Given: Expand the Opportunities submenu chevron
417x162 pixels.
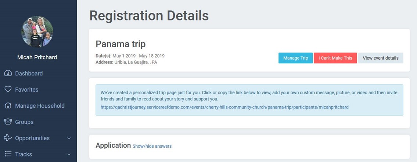Looking at the screenshot, I should pos(69,138).
